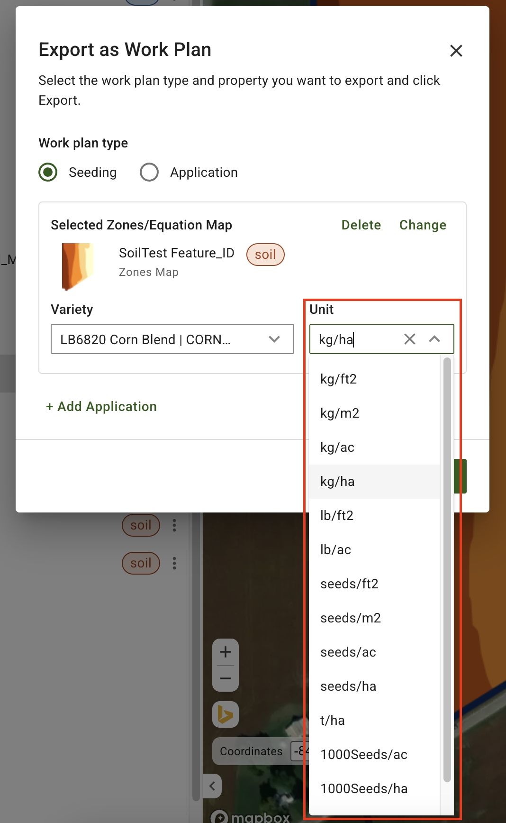Image resolution: width=506 pixels, height=823 pixels.
Task: Select lb/ac unit option
Action: [x=335, y=550]
